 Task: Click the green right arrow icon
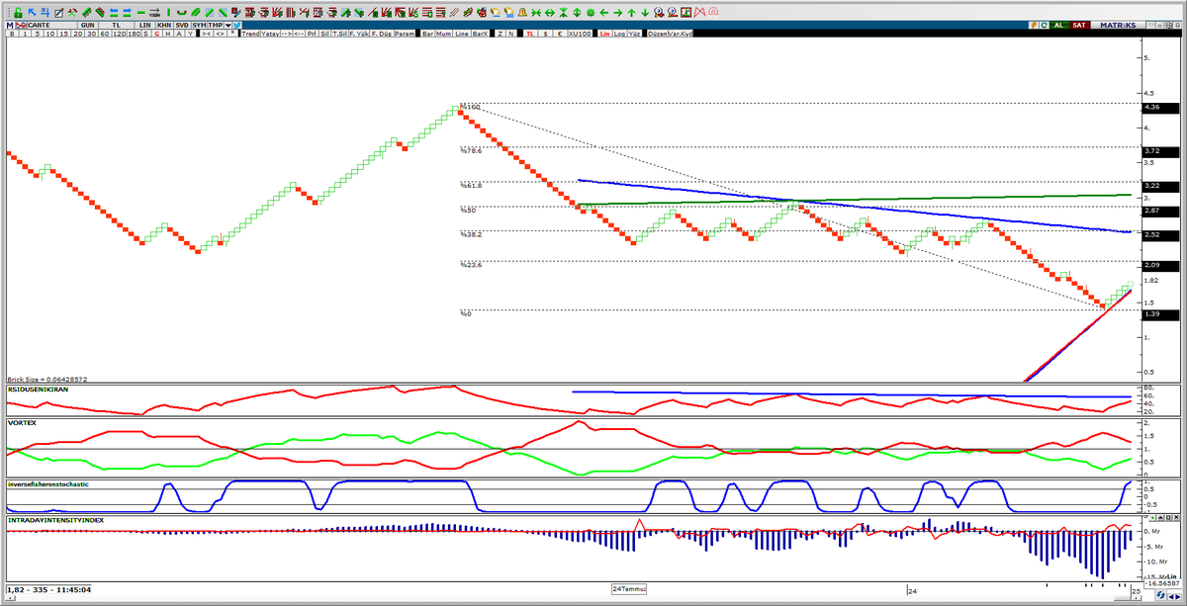pyautogui.click(x=618, y=13)
